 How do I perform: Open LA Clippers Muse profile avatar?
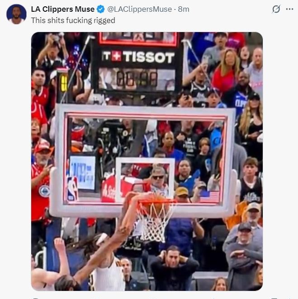coord(16,14)
